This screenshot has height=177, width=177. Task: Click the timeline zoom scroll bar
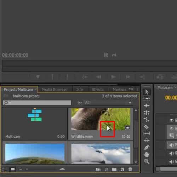point(169,169)
